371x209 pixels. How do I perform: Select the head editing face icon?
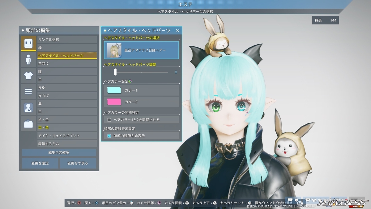[x=28, y=43]
